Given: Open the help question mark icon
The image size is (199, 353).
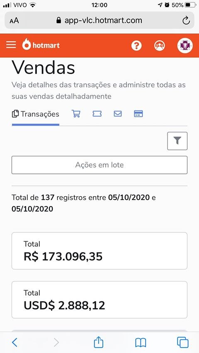Looking at the screenshot, I should click(x=136, y=46).
